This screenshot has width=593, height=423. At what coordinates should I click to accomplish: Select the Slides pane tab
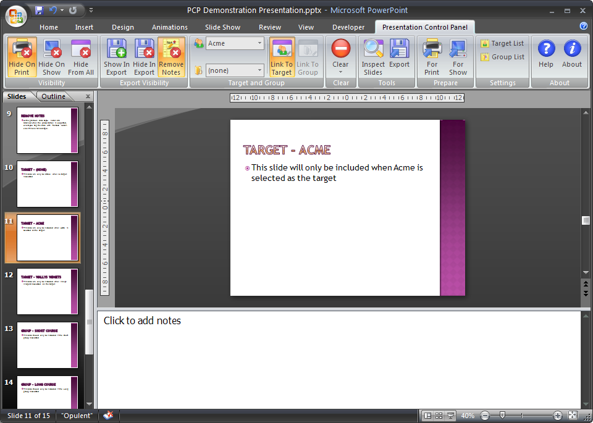17,96
